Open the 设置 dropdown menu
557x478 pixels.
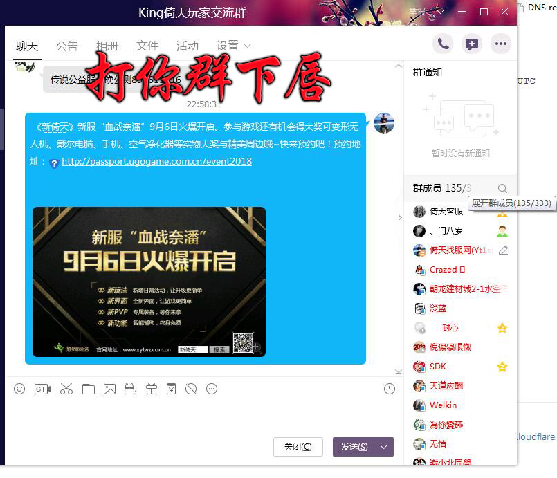click(x=233, y=46)
